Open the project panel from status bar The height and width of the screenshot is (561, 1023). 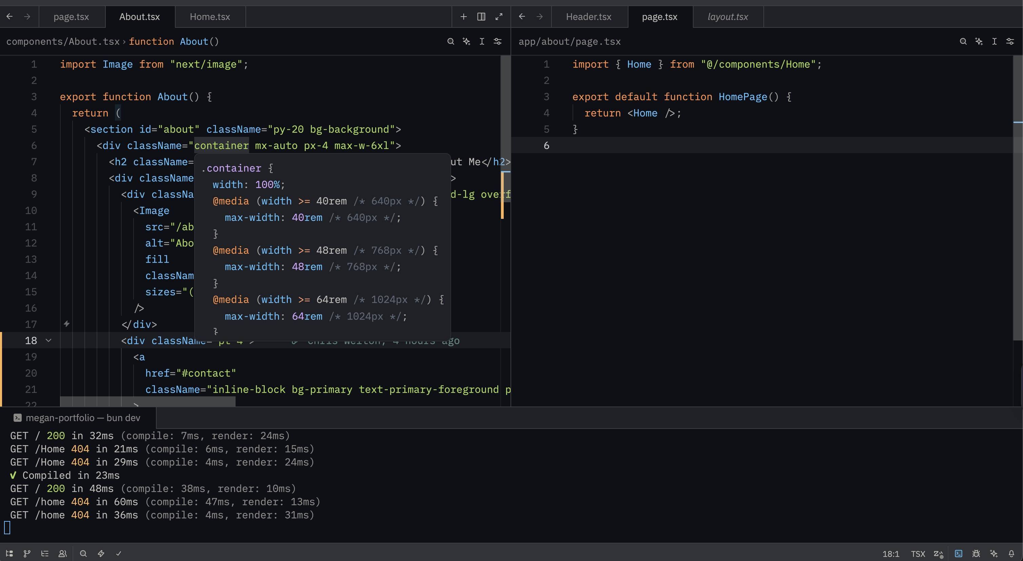pyautogui.click(x=9, y=554)
